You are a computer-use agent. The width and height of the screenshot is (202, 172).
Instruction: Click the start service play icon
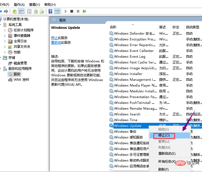pos(66,11)
